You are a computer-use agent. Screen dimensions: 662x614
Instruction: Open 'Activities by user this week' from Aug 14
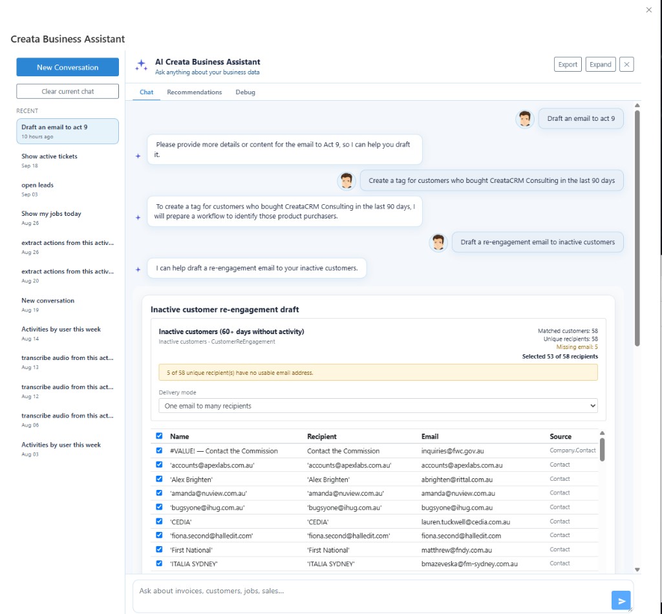click(x=67, y=333)
